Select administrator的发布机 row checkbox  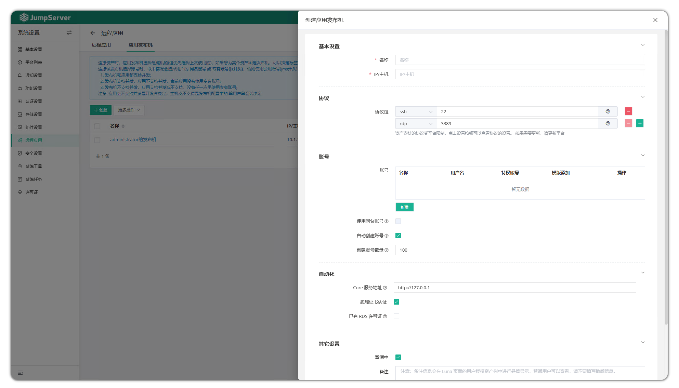[x=97, y=140]
